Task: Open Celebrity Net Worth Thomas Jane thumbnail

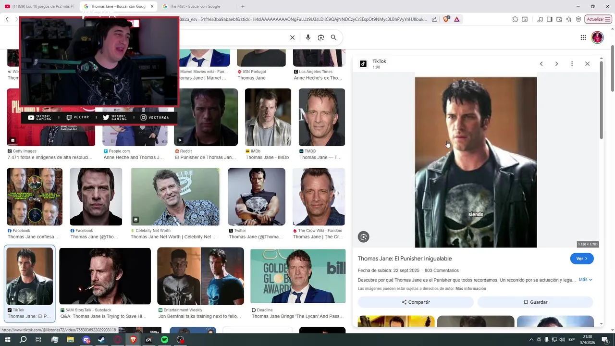Action: [x=175, y=197]
